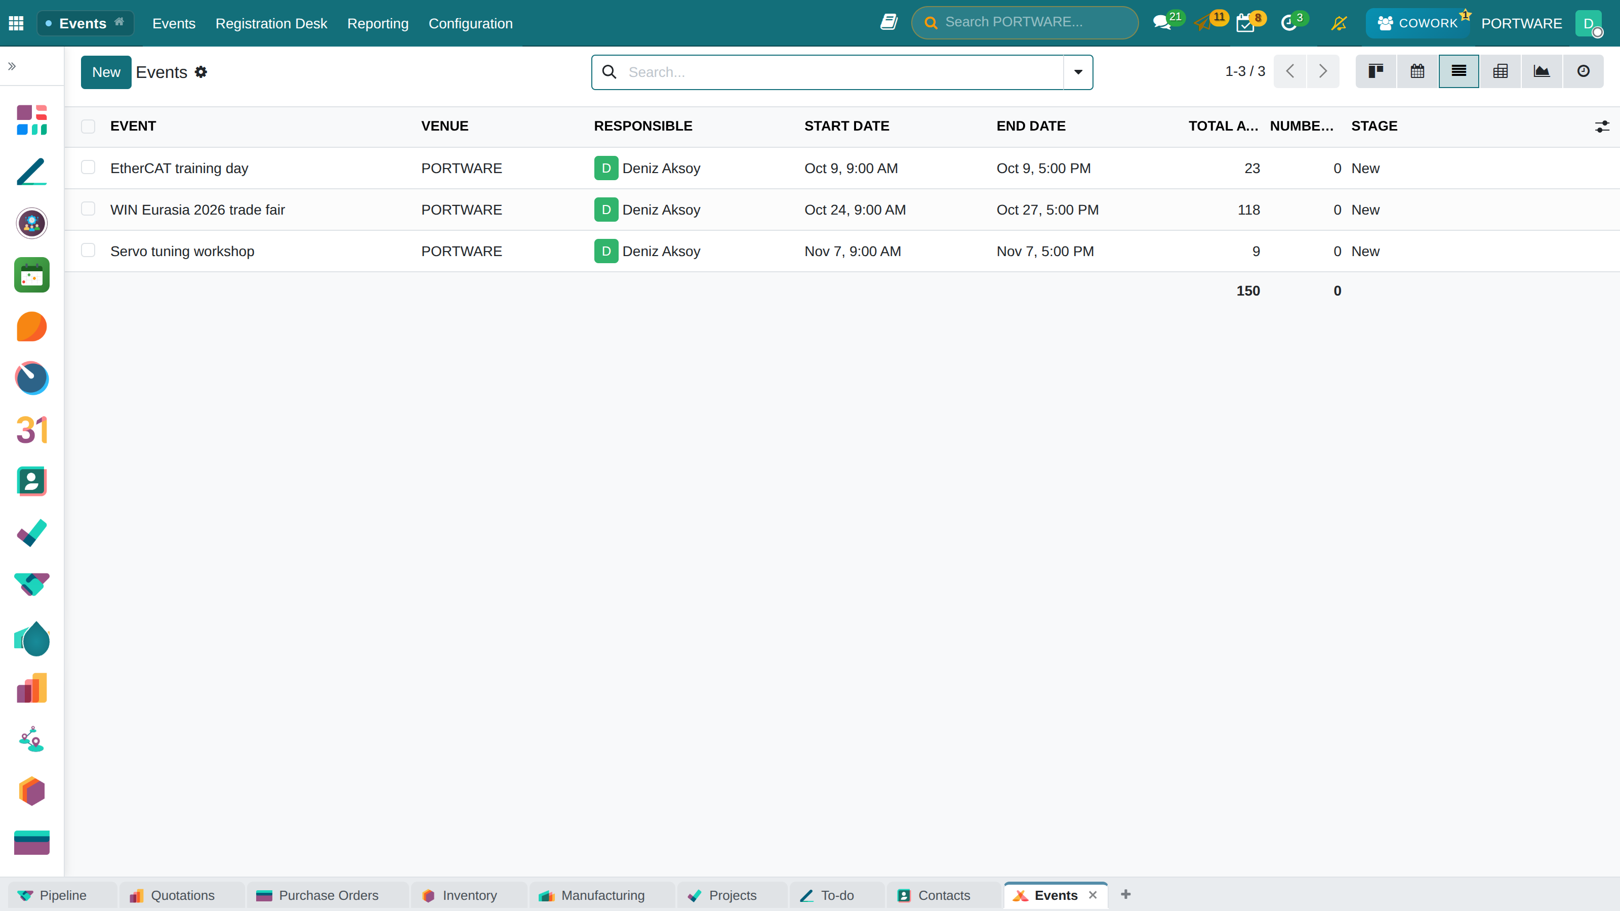Open the apps grid menu
Screen dimensions: 1620x911
pyautogui.click(x=16, y=23)
